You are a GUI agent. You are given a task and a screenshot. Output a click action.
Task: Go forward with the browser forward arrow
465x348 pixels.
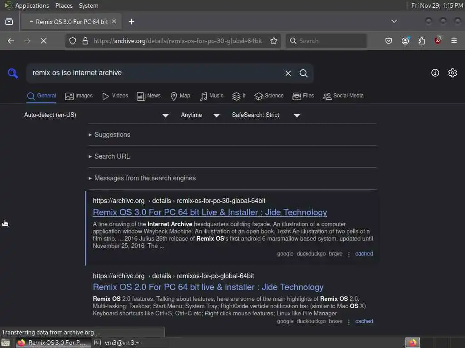(27, 41)
